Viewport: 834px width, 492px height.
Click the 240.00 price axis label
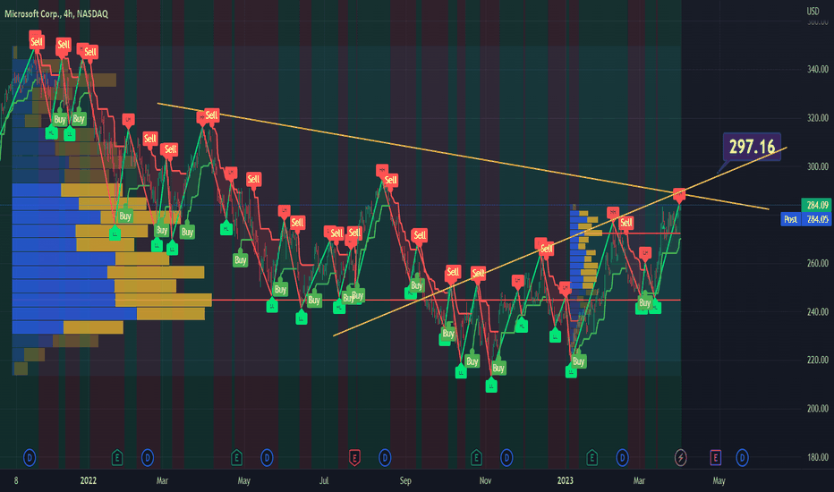click(818, 311)
